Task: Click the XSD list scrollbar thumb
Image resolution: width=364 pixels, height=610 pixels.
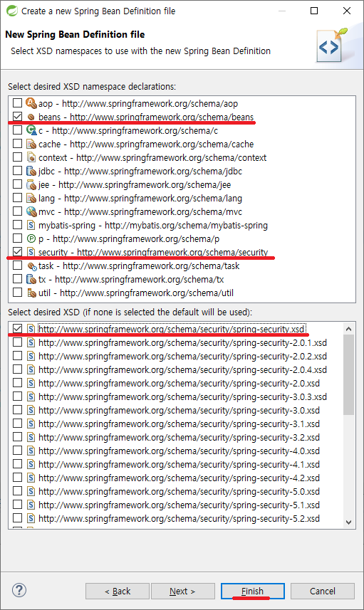Action: [x=349, y=375]
